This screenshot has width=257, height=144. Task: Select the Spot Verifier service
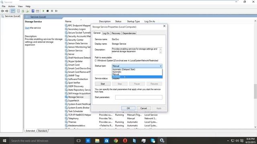pos(74,83)
